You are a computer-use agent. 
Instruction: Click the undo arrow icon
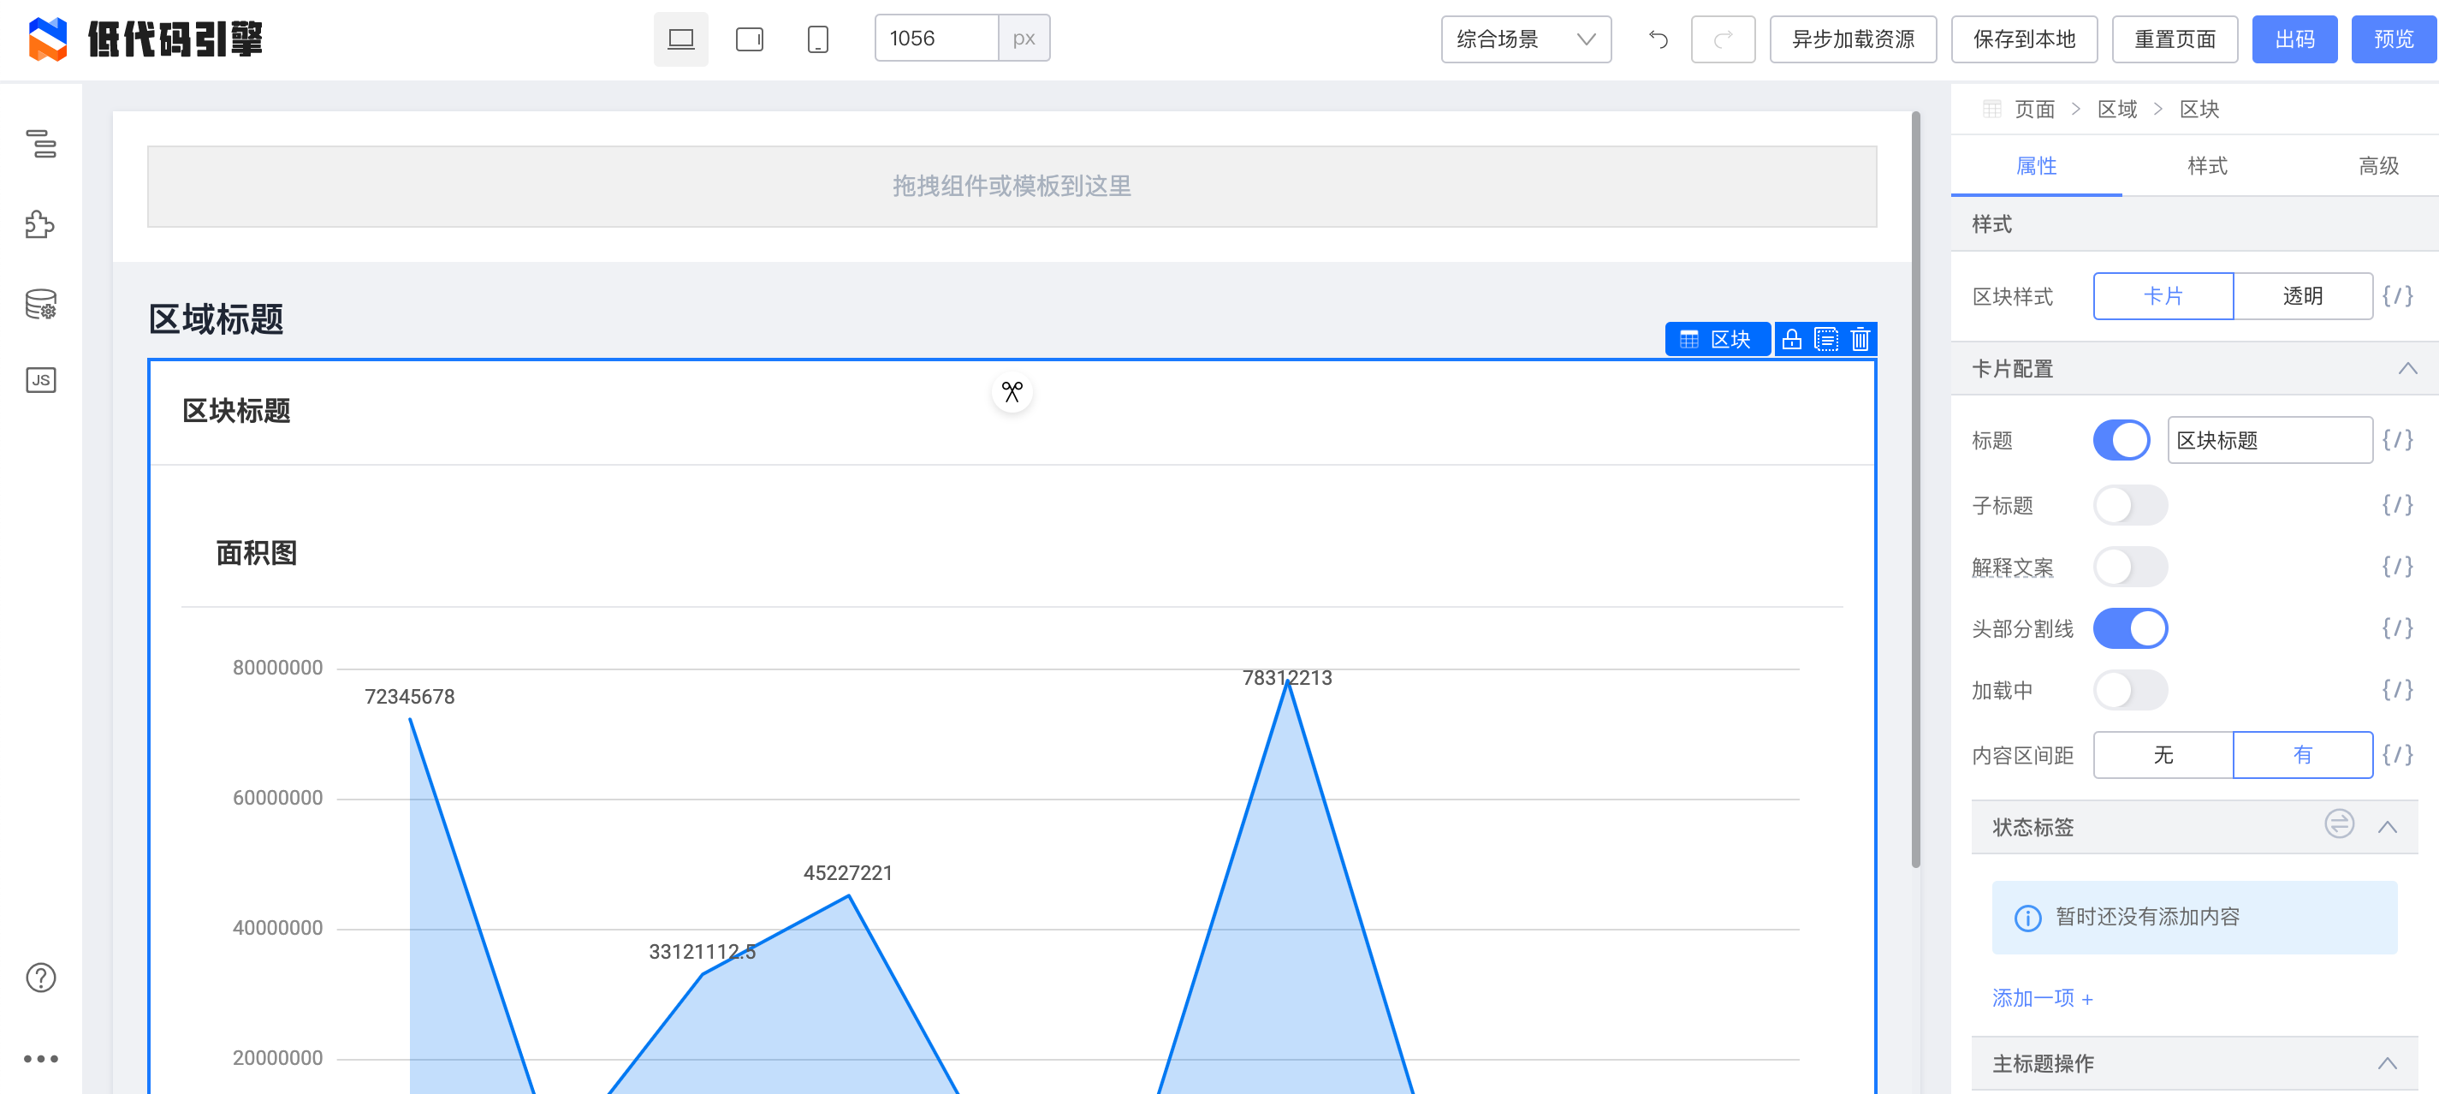coord(1658,39)
